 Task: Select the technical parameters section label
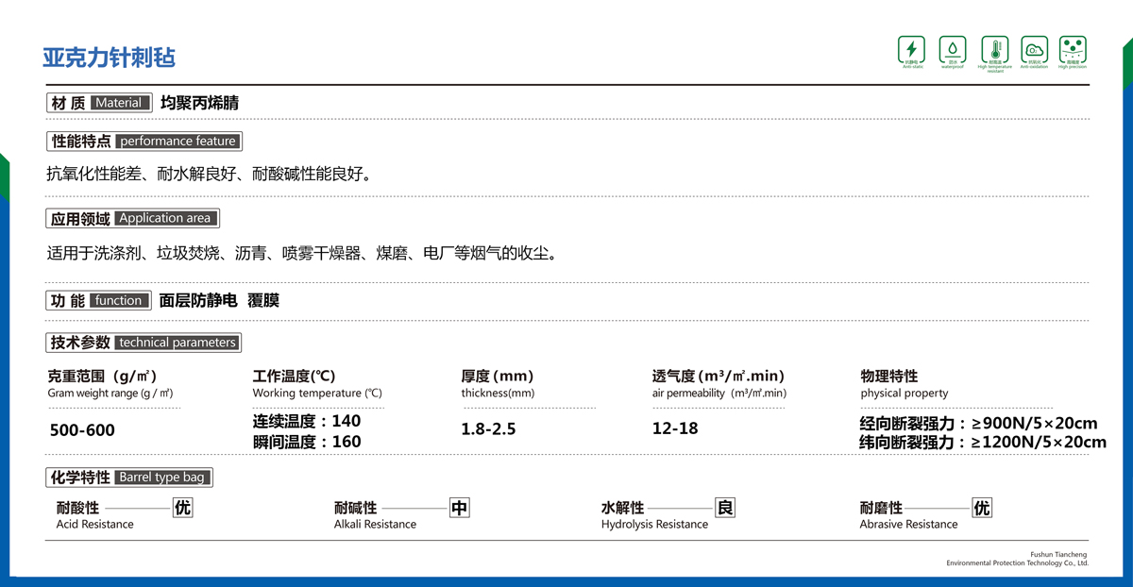click(x=144, y=343)
